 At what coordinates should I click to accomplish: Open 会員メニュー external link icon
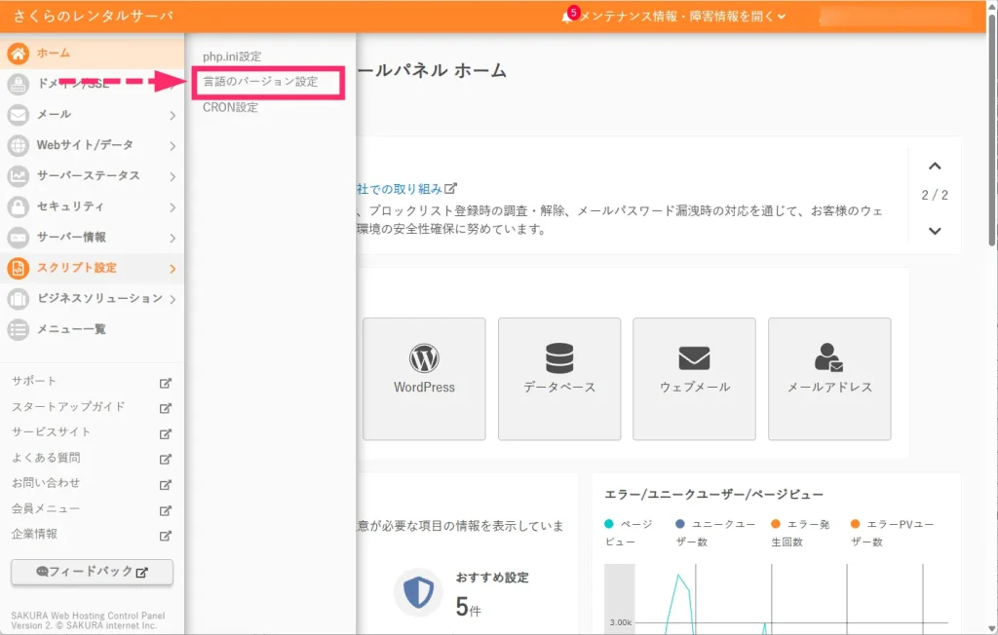(x=166, y=510)
